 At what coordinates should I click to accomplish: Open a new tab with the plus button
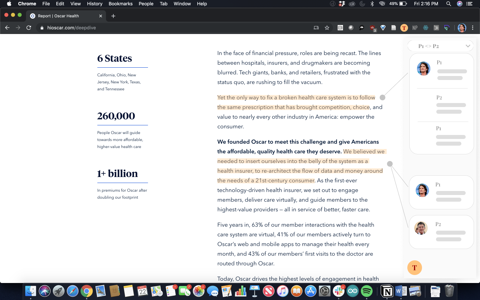[x=113, y=16]
